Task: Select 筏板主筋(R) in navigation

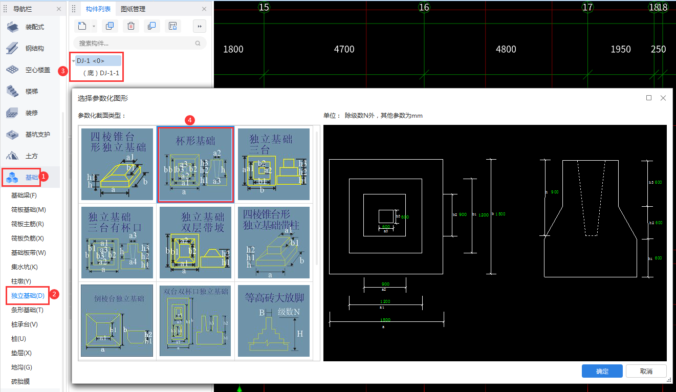Action: coord(28,224)
